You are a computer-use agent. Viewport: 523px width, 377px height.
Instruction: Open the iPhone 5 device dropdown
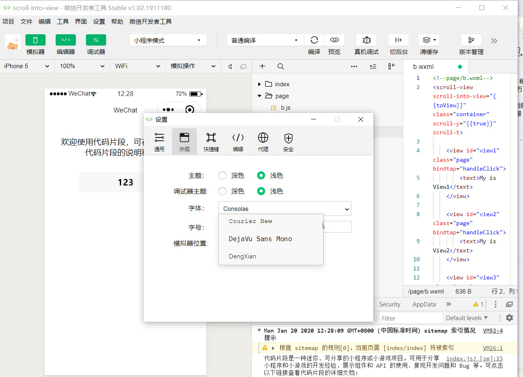click(27, 66)
